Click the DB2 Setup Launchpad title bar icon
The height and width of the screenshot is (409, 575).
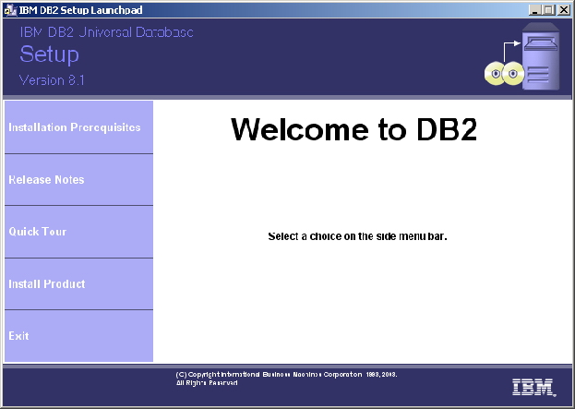click(x=10, y=10)
